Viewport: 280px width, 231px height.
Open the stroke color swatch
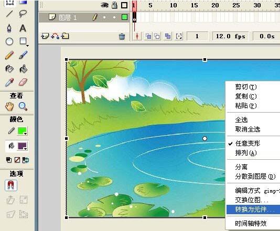[22, 131]
